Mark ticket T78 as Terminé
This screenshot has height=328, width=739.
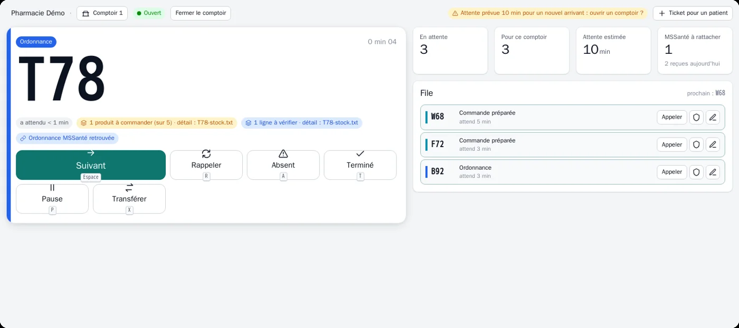360,165
